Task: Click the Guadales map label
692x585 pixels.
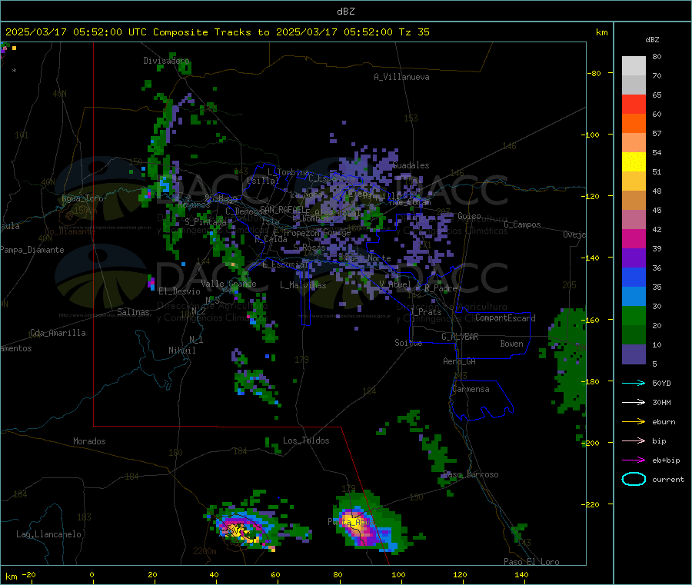Action: (411, 165)
